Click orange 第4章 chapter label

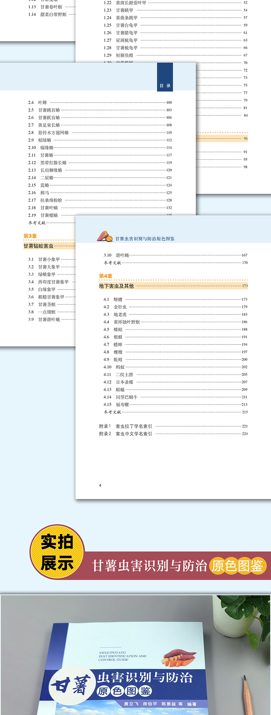point(106,276)
